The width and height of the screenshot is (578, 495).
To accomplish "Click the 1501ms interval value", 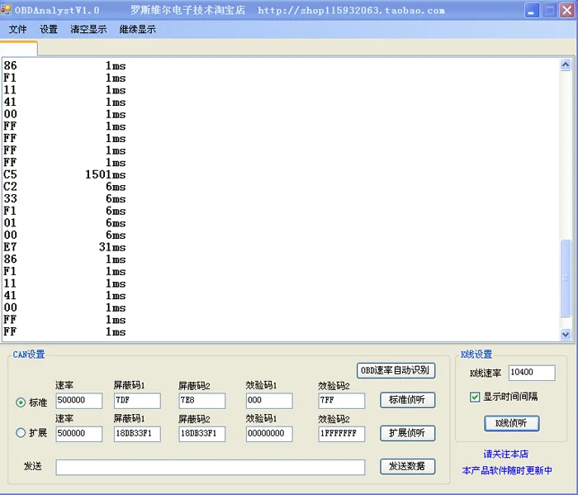I will click(x=106, y=174).
